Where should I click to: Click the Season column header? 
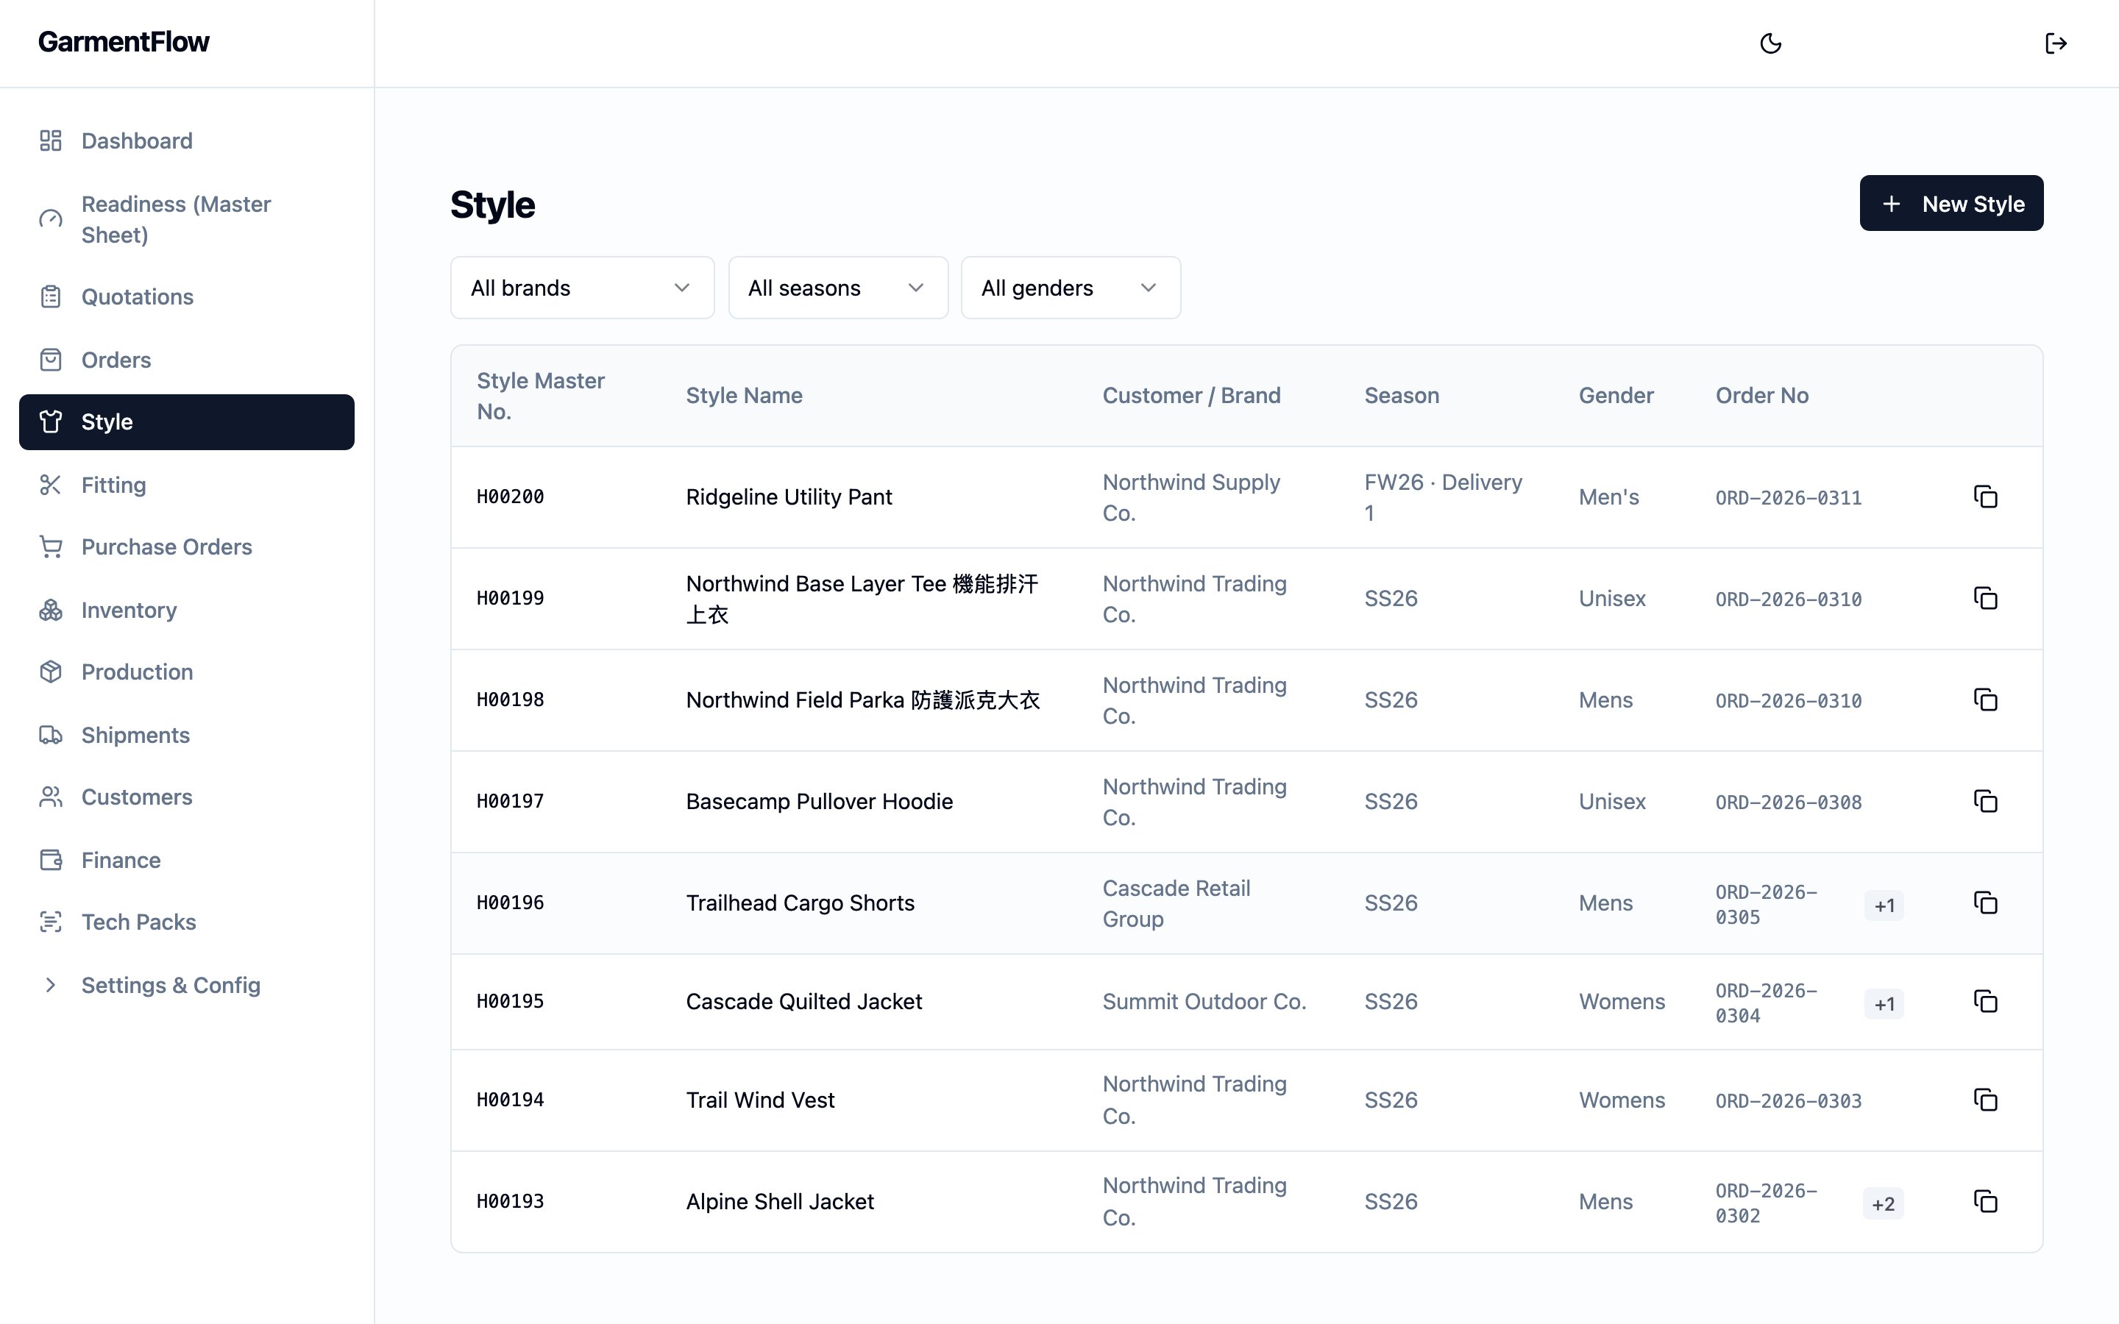[x=1401, y=396]
